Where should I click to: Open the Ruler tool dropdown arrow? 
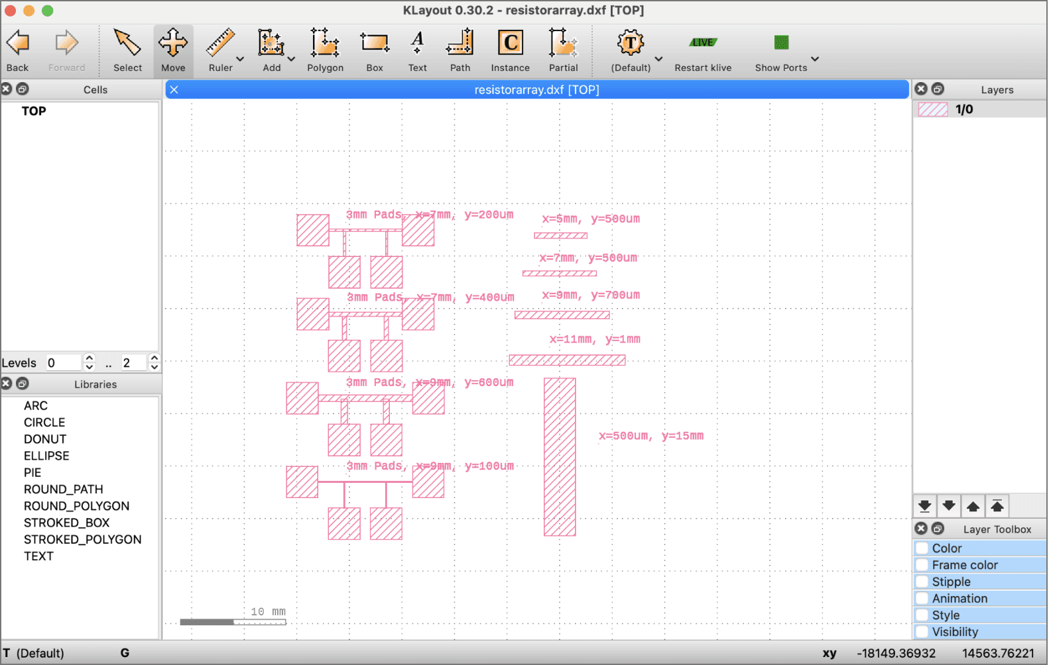(240, 59)
